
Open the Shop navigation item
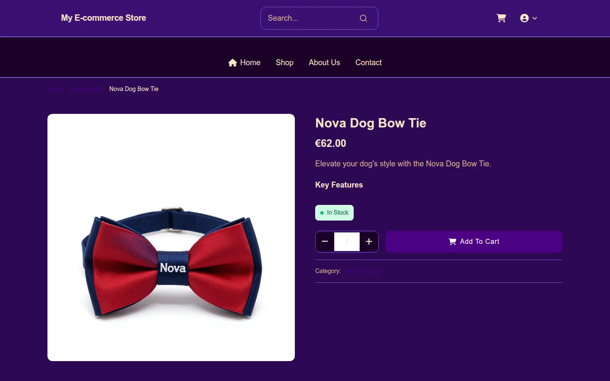pyautogui.click(x=285, y=63)
